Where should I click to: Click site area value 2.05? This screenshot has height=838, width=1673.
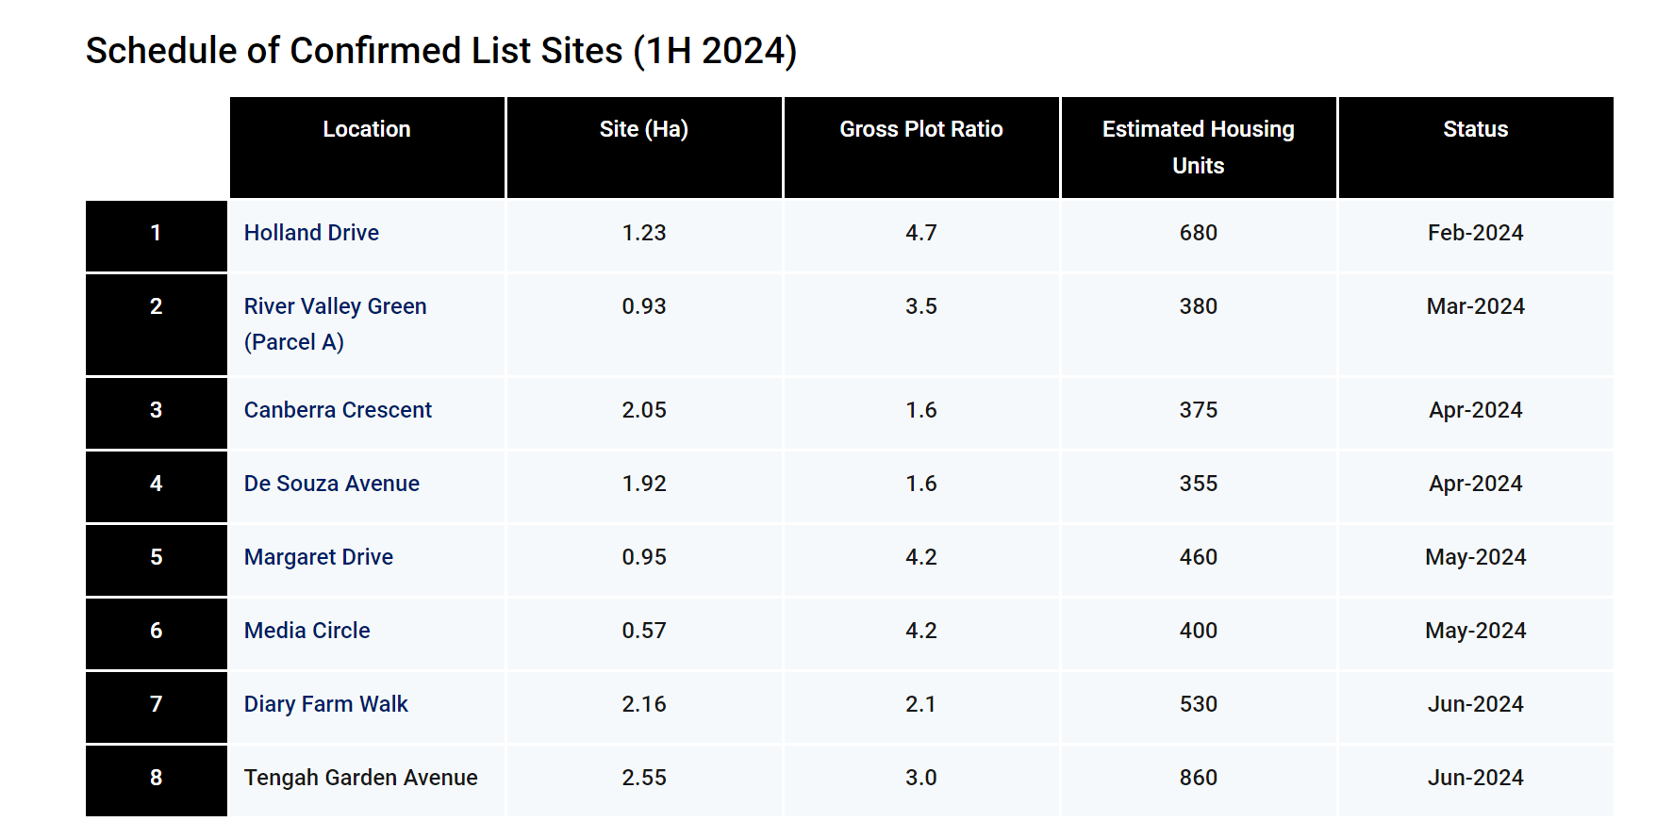tap(644, 410)
